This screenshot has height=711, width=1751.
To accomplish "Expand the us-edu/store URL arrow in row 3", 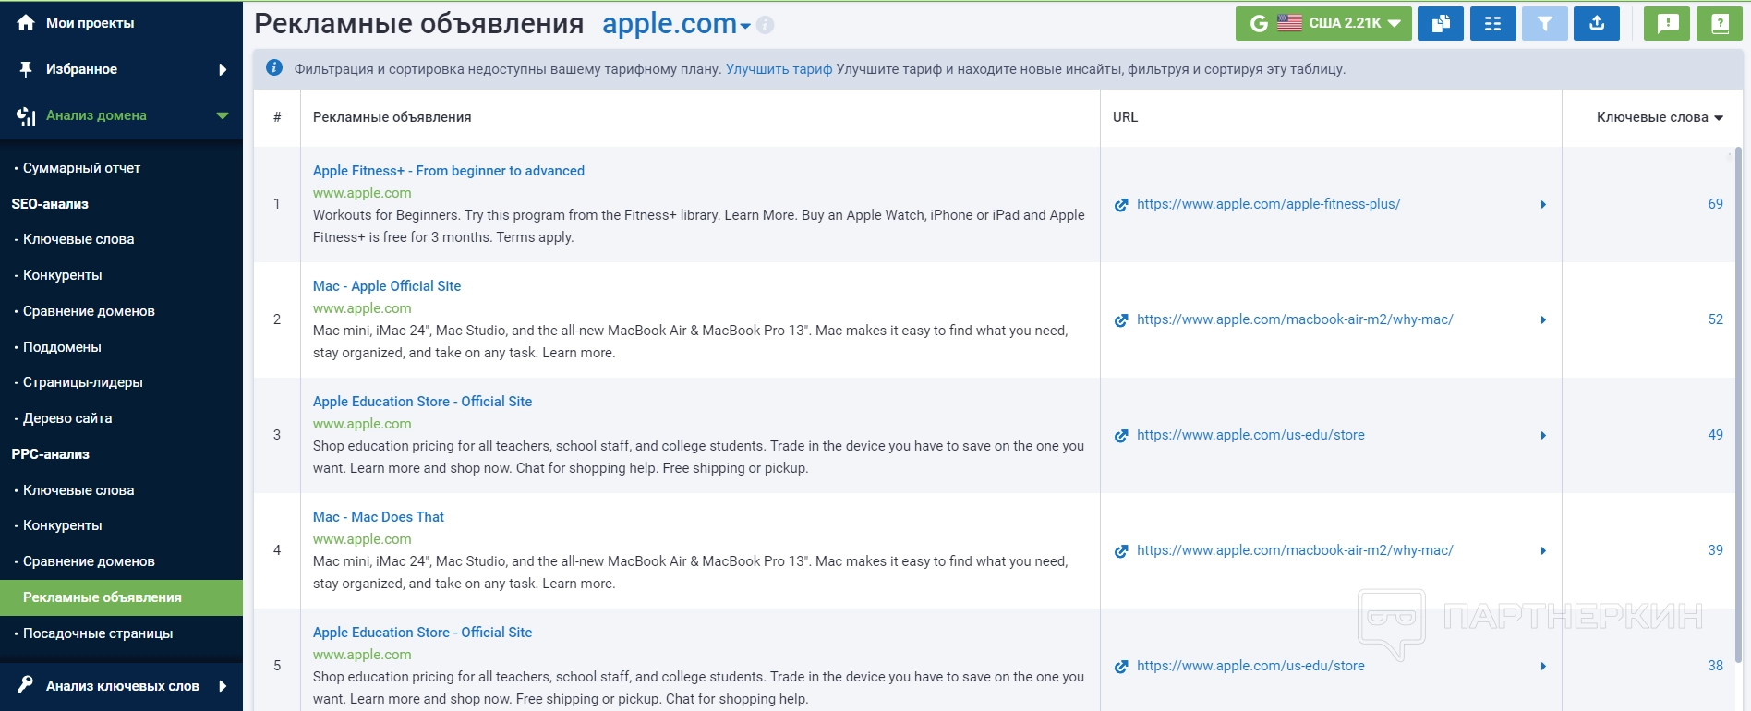I will click(x=1543, y=435).
